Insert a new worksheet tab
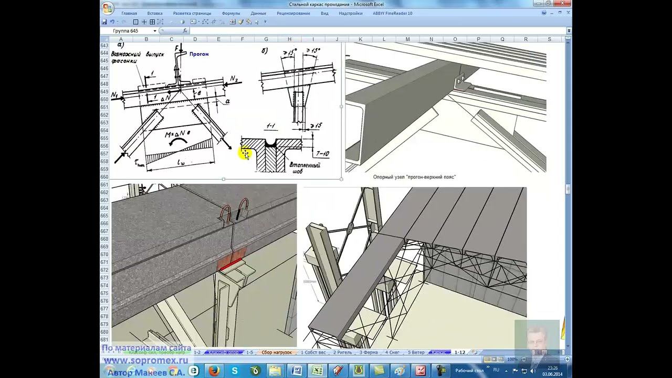672x378 pixels. click(475, 352)
